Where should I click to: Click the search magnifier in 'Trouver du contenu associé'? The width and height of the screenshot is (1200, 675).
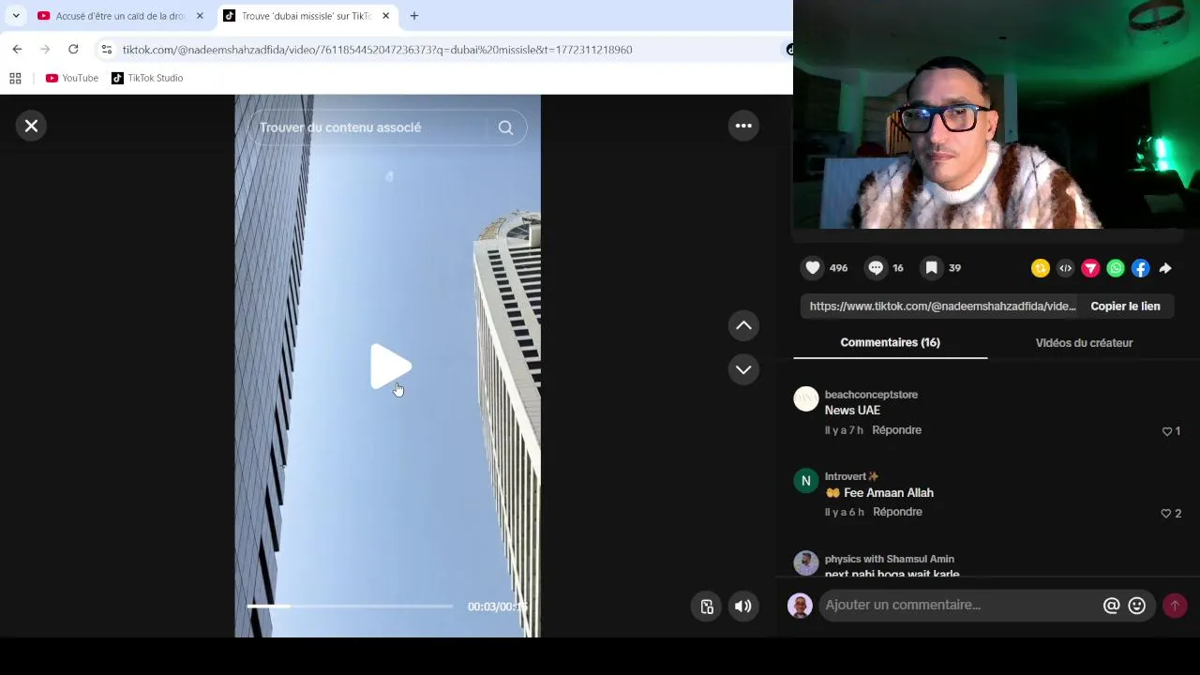[505, 127]
